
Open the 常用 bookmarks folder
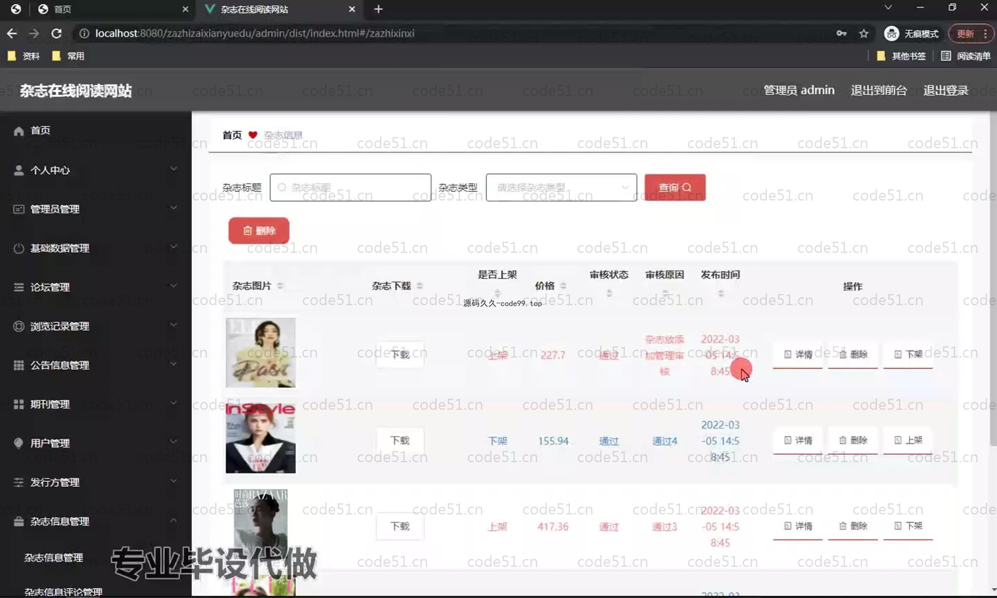click(x=68, y=56)
